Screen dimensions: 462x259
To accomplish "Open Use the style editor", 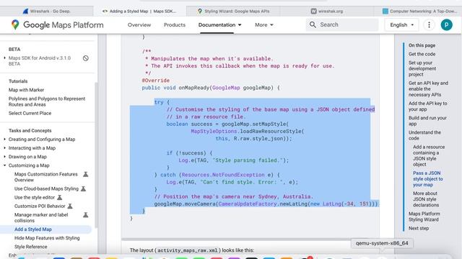I will 35,198.
